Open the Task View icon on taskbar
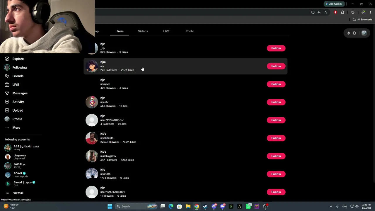 (163, 206)
